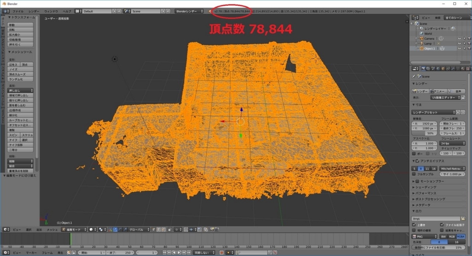
Task: Click the OpenGL render animation clapper icon
Action: [217, 230]
